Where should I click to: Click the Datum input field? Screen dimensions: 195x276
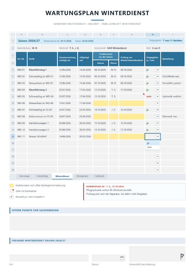click(x=109, y=258)
